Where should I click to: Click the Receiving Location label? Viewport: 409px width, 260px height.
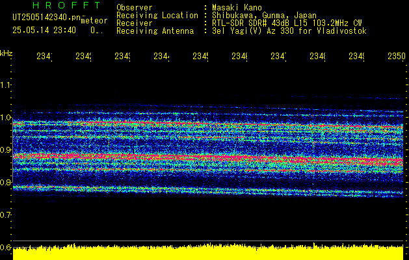point(157,16)
